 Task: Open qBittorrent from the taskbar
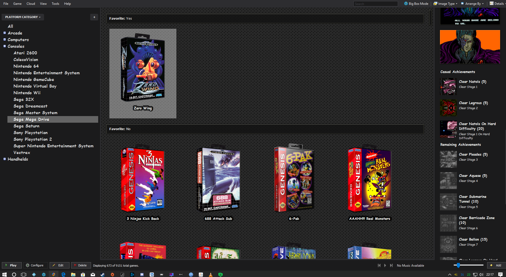coord(191,274)
